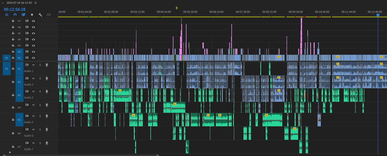Select the 2024-07-24 16-15-02 sequence tab
387x156 pixels.
pos(19,3)
